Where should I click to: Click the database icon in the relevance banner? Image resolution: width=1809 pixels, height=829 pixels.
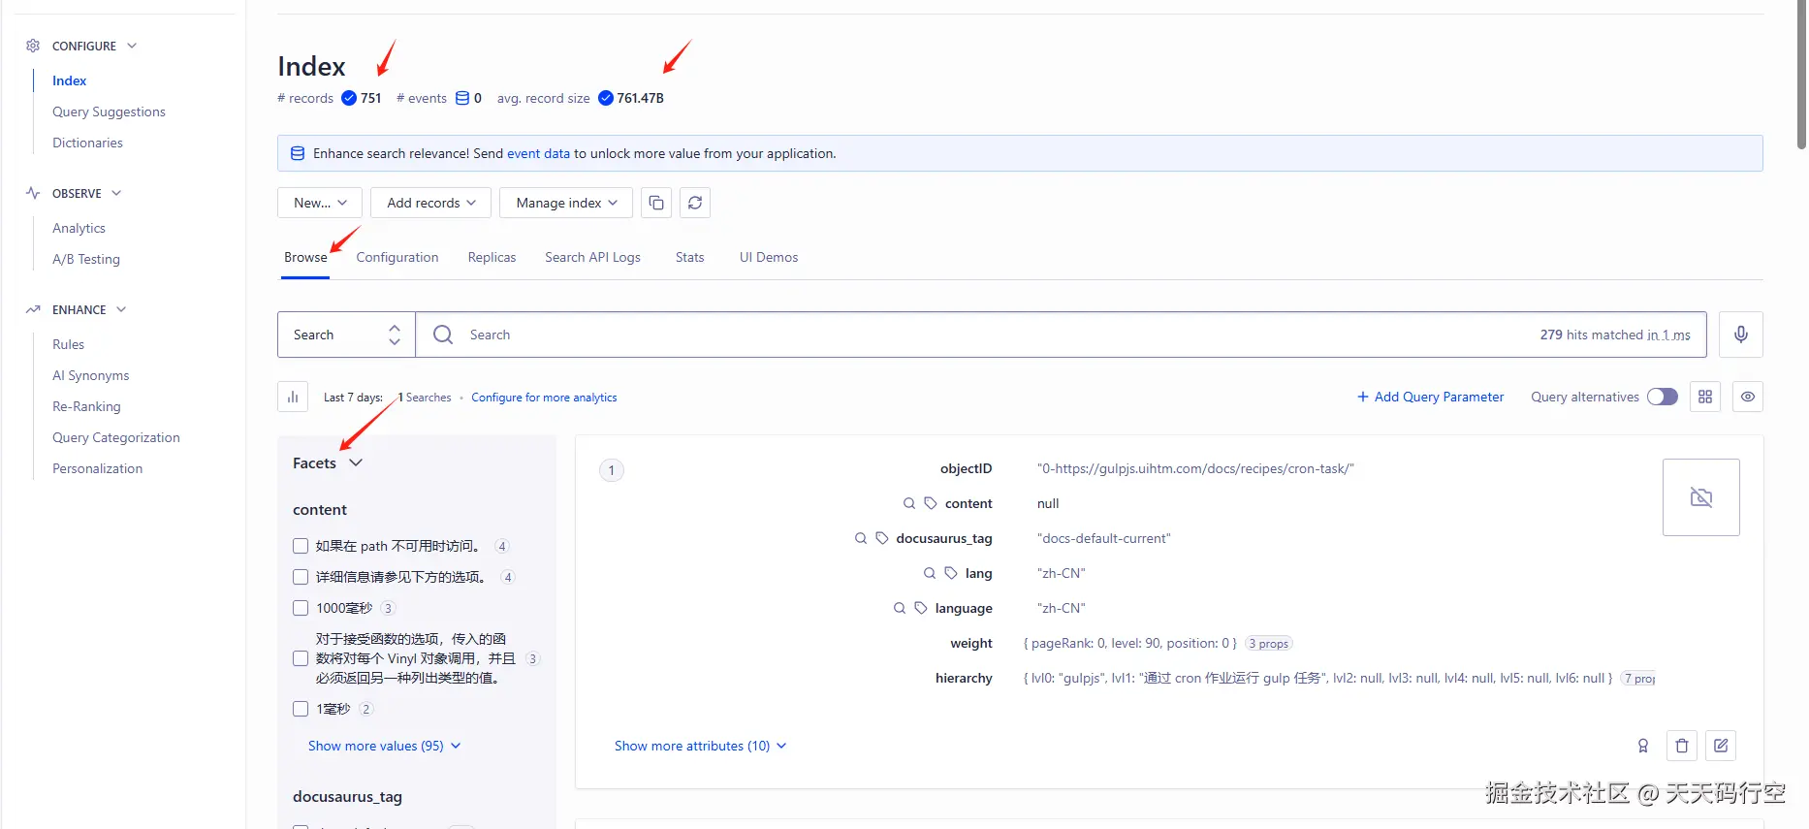pyautogui.click(x=298, y=153)
